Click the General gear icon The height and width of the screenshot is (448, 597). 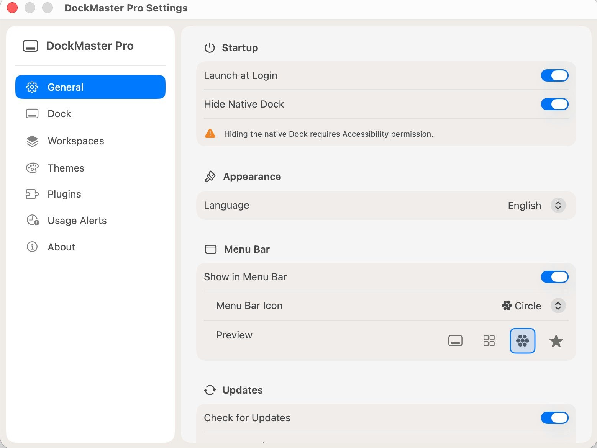pyautogui.click(x=32, y=87)
